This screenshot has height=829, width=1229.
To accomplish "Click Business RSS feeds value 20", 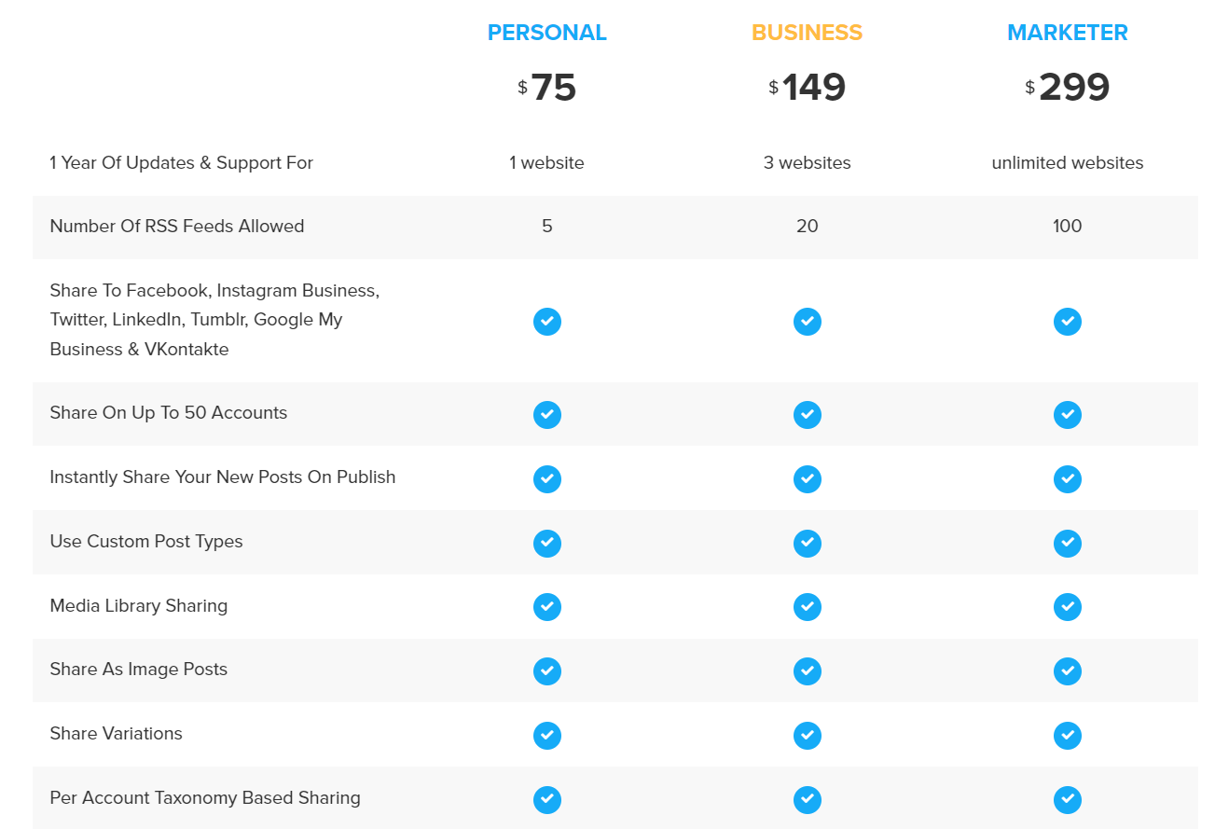I will pos(808,227).
